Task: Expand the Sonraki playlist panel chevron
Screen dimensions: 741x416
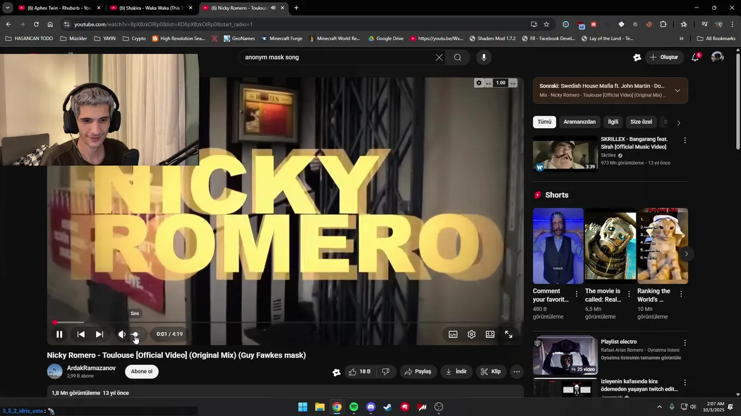Action: [x=677, y=90]
